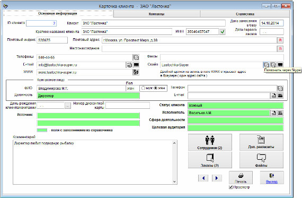Click the WWW field with www.lastochka-super.ru
Viewport: 302px width, 198px height.
pyautogui.click(x=85, y=72)
